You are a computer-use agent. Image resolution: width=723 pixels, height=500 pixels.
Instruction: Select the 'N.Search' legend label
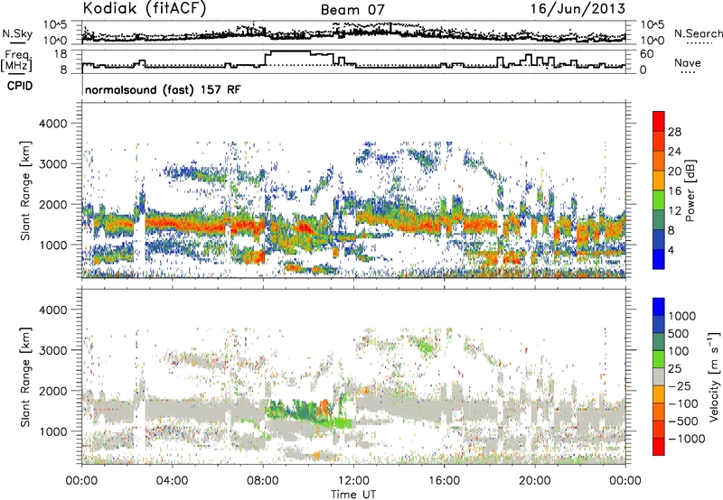(x=698, y=33)
